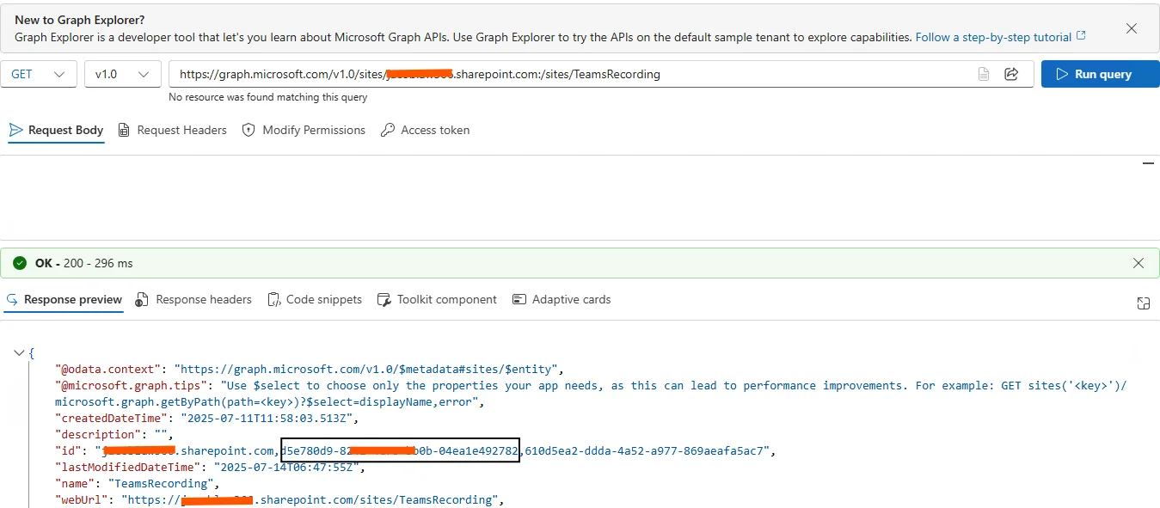
Task: Expand the response area to full screen
Action: (1144, 303)
